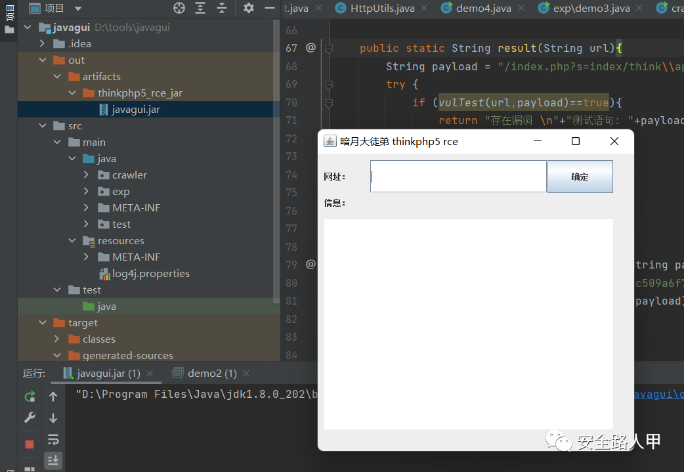Select the META-INF folder under resources

tap(136, 257)
